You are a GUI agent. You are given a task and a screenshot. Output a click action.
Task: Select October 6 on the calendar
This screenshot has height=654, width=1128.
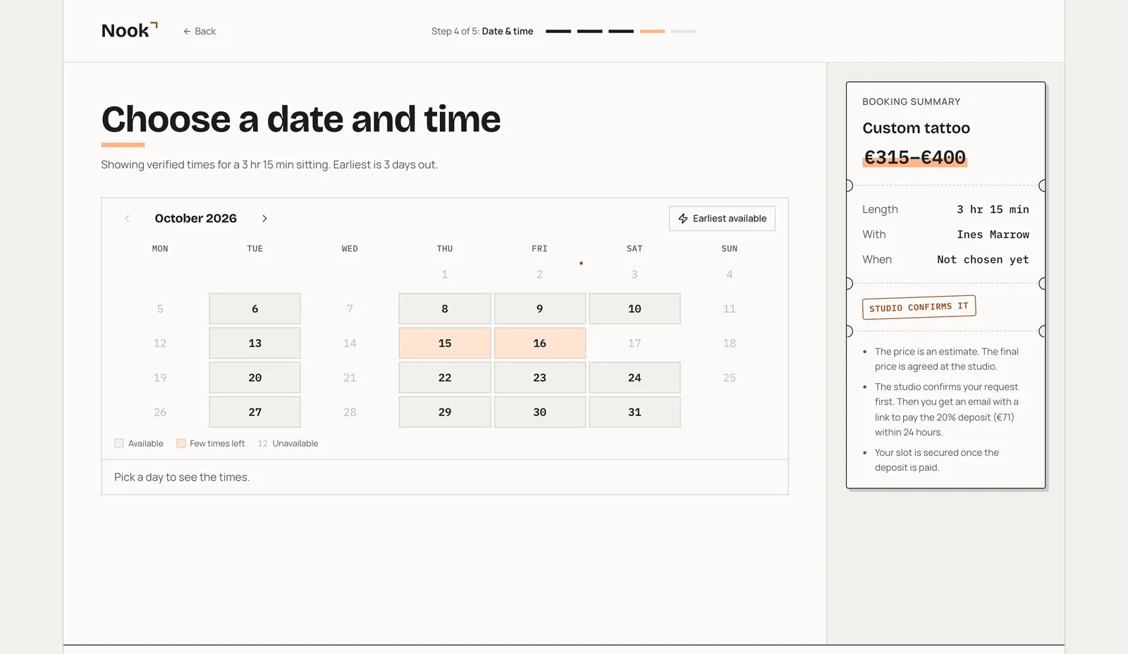255,309
